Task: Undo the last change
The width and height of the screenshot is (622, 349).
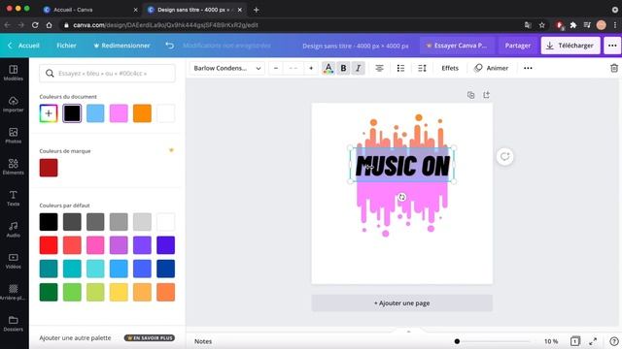Action: [169, 46]
